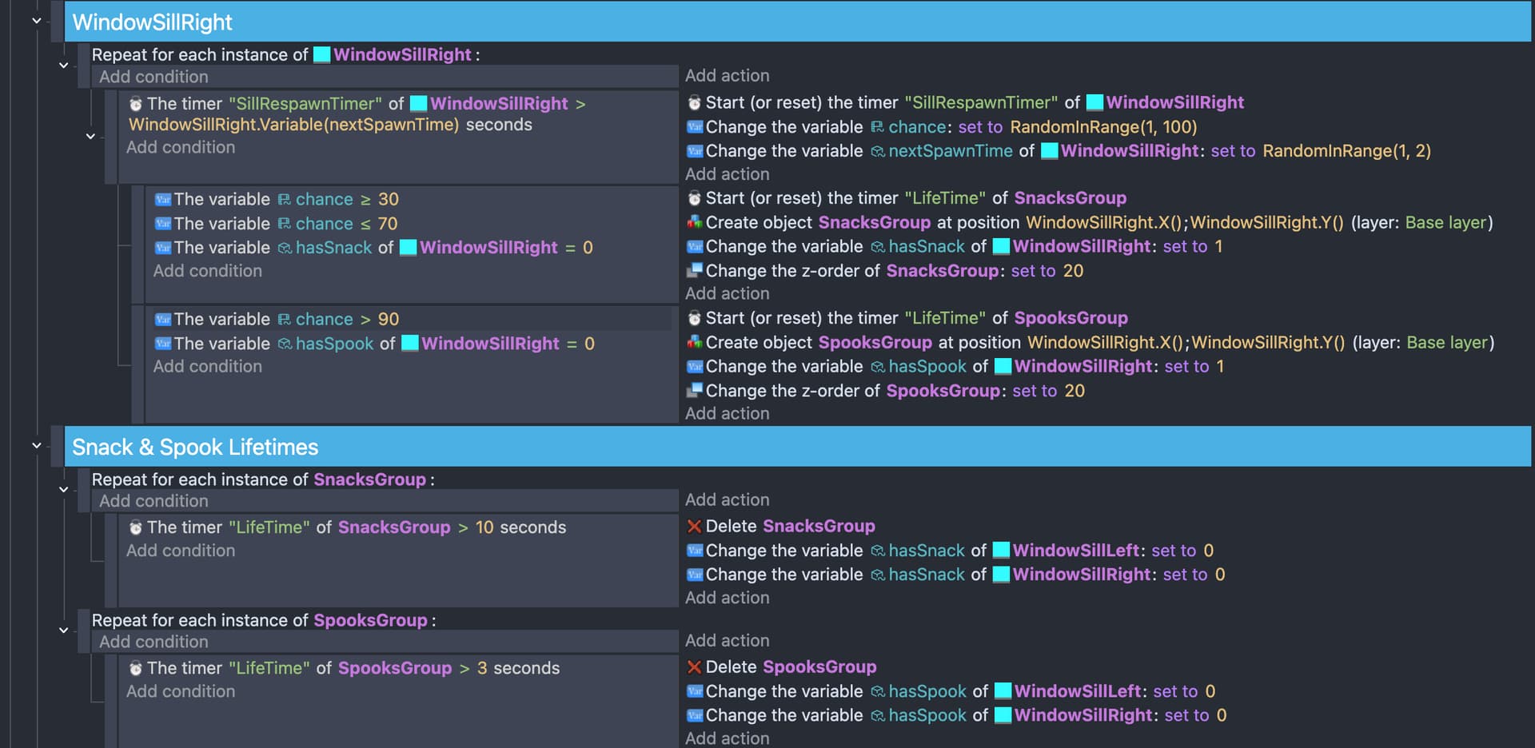The height and width of the screenshot is (748, 1535).
Task: Click the 3 seconds value in SpooksGroup timer
Action: (482, 668)
